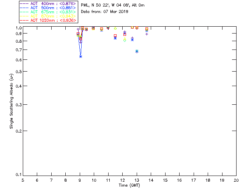
Task: Click the x-axis tick label 14
Action: tap(151, 180)
